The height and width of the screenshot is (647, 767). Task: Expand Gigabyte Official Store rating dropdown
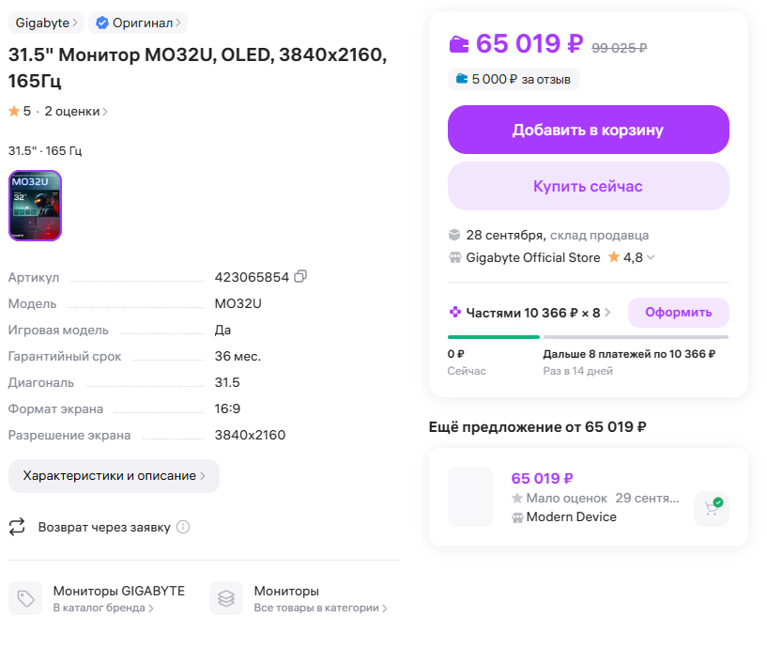coord(651,257)
